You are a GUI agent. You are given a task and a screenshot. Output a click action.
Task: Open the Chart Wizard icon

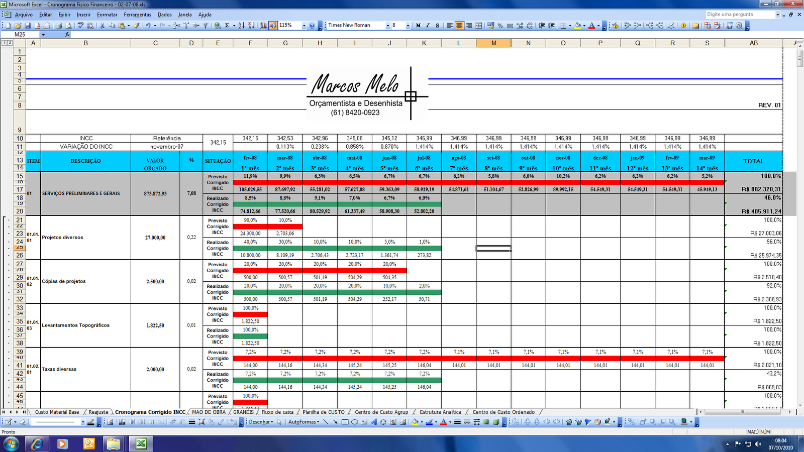click(263, 25)
